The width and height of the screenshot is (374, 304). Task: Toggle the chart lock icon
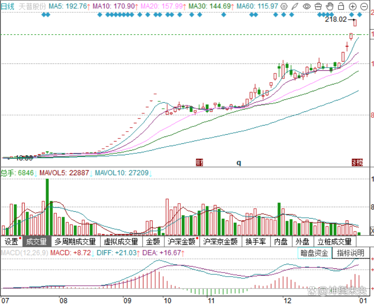click(341, 7)
